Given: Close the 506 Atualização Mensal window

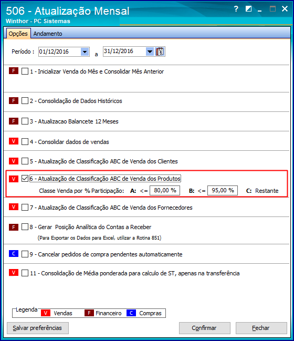Looking at the screenshot, I should [x=285, y=9].
